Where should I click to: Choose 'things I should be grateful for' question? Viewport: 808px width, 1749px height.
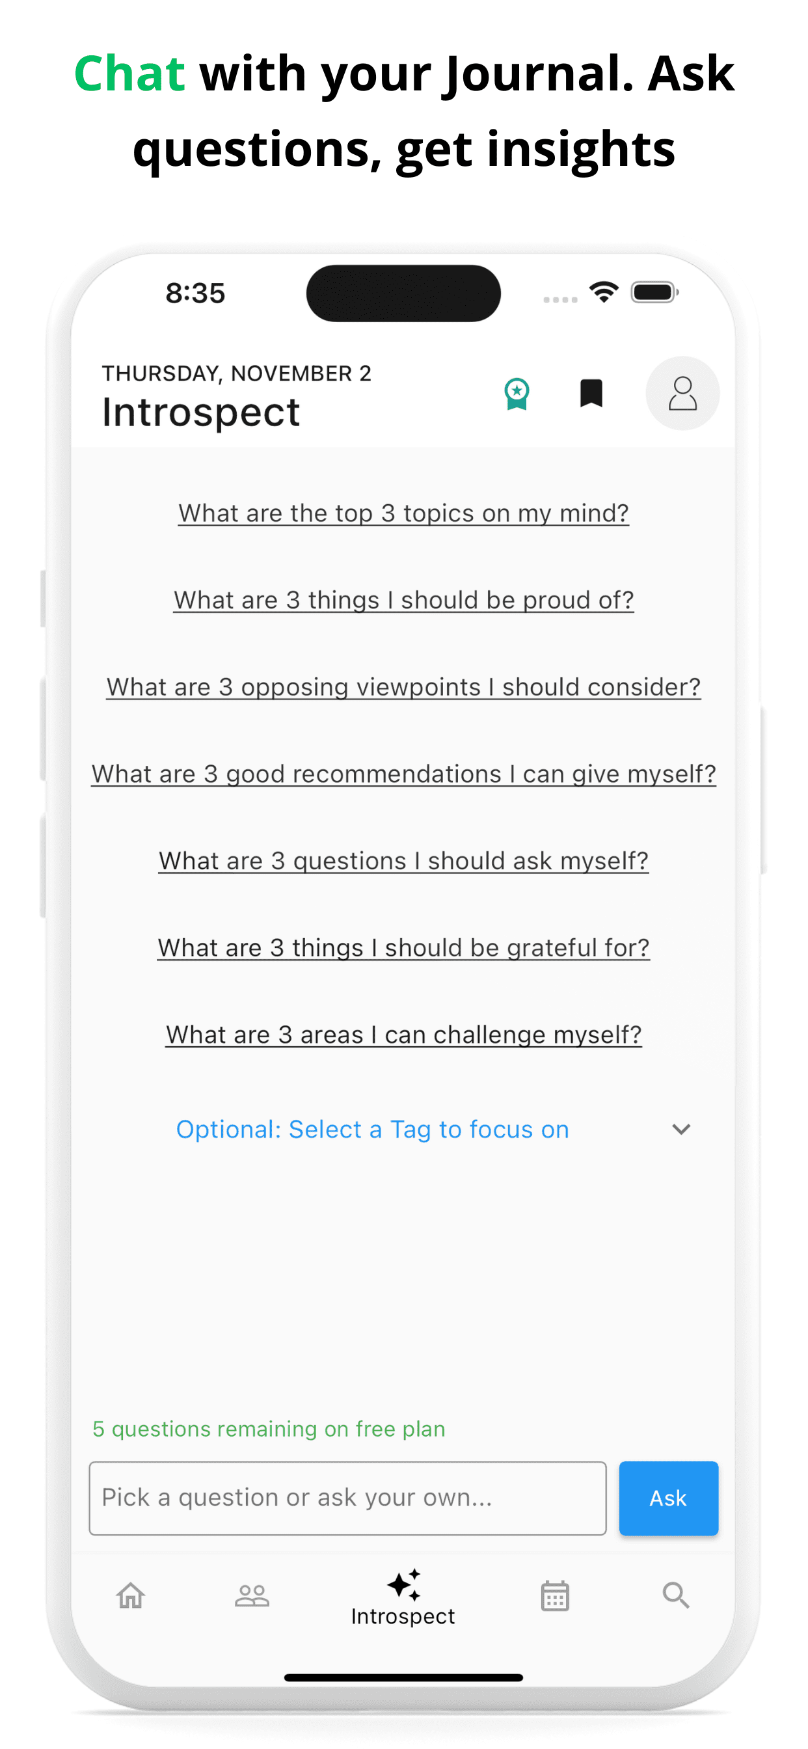(403, 948)
